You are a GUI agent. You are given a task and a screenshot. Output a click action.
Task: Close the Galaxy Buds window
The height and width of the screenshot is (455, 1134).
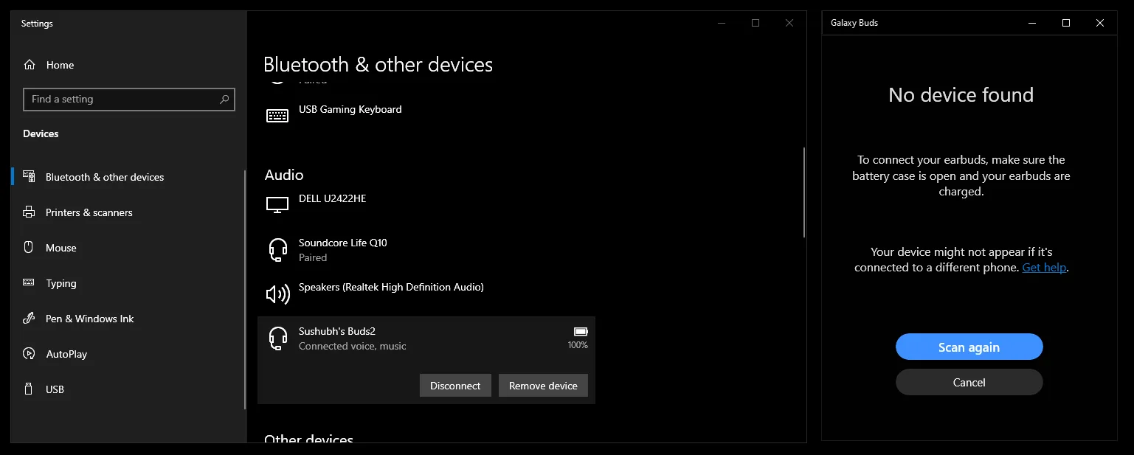(1100, 23)
